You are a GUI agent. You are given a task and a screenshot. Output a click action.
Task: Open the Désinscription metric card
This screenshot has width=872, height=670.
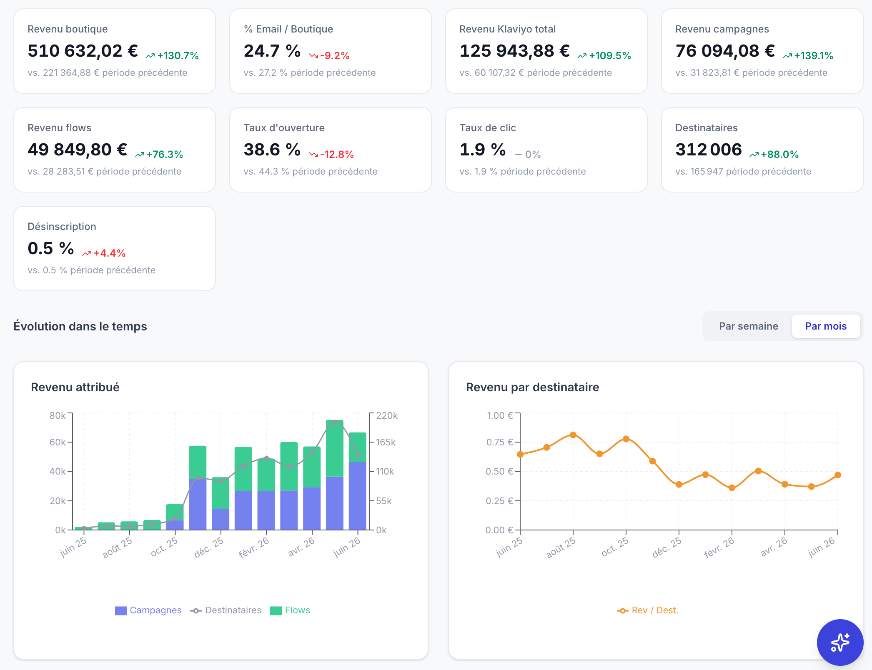click(115, 249)
